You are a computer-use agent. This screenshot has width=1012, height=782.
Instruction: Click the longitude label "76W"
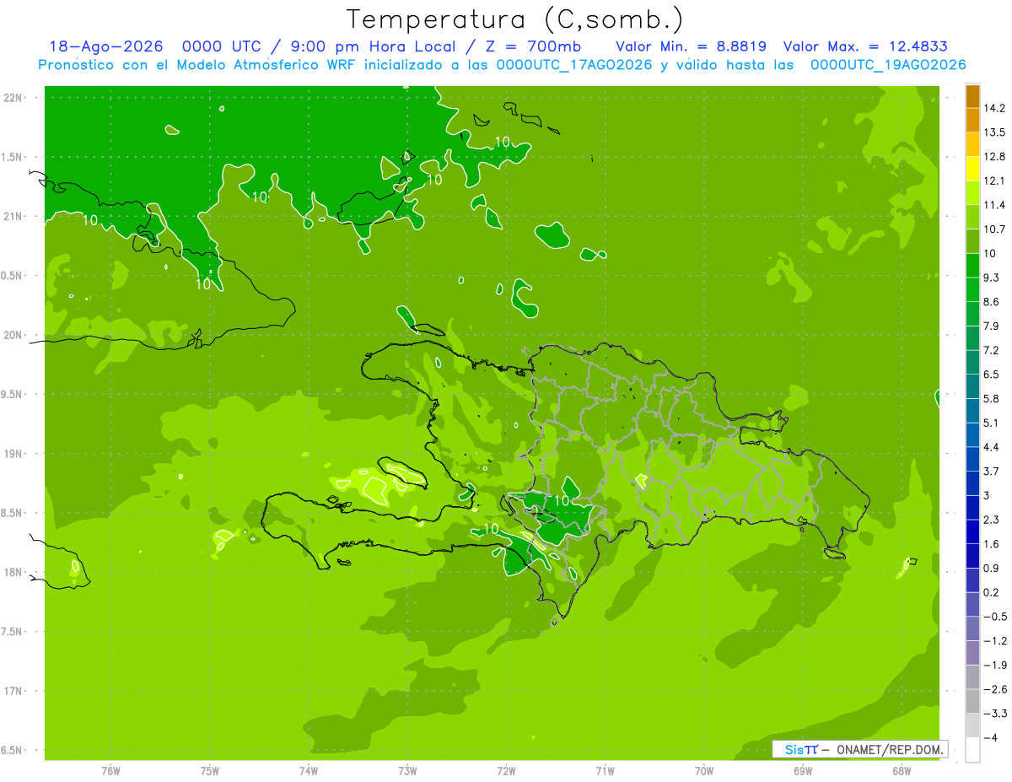(110, 771)
